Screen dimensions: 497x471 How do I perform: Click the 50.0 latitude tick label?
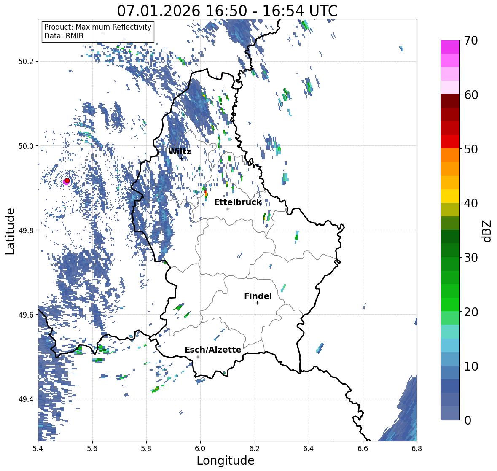pos(26,146)
